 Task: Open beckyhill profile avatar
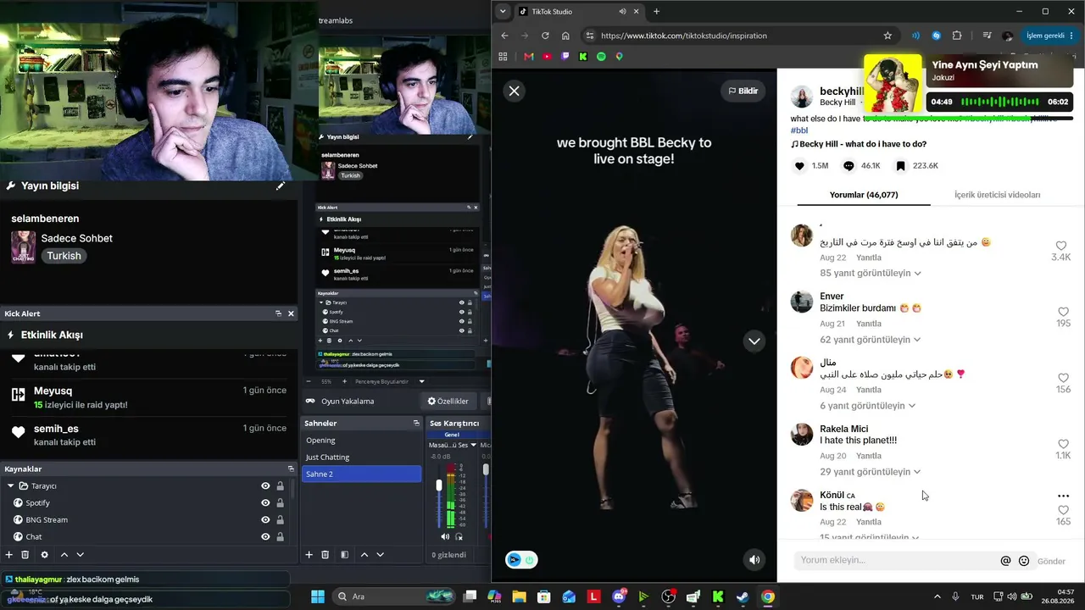801,96
